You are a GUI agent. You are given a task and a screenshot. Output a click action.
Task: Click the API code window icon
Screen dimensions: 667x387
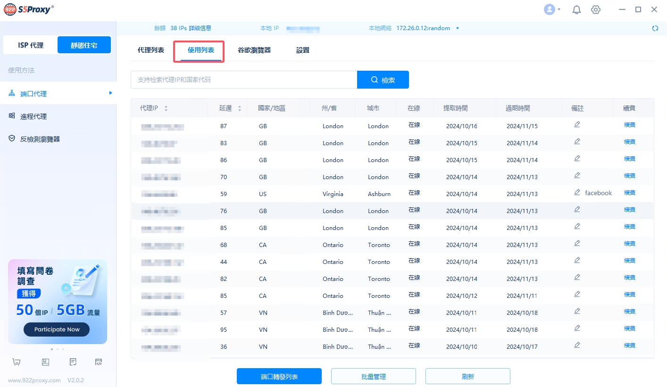pyautogui.click(x=99, y=362)
